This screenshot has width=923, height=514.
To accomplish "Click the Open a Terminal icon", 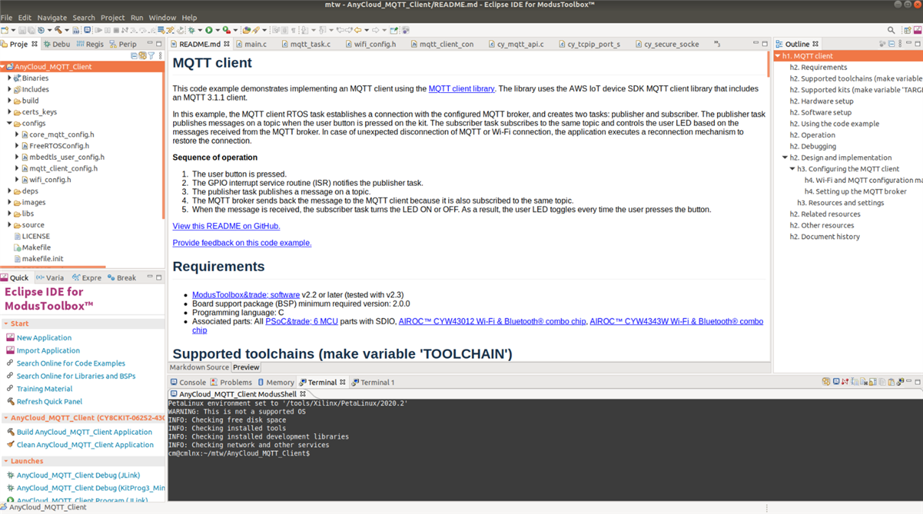I will pos(836,382).
